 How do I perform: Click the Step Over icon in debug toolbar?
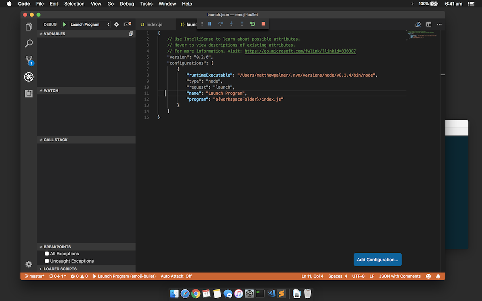(x=220, y=24)
